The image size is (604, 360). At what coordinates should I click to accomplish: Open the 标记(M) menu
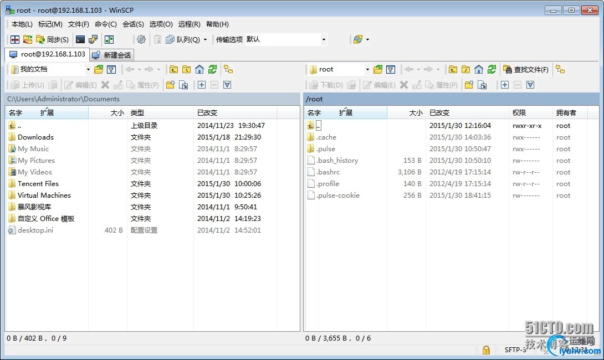point(50,24)
